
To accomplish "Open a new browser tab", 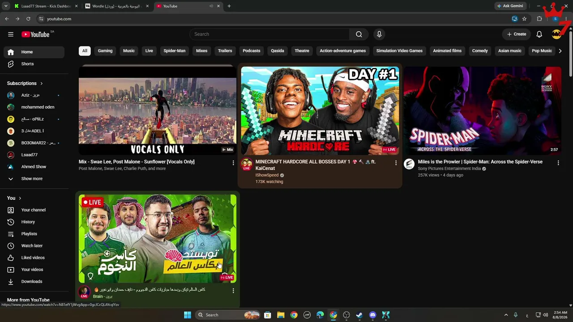I will [229, 6].
